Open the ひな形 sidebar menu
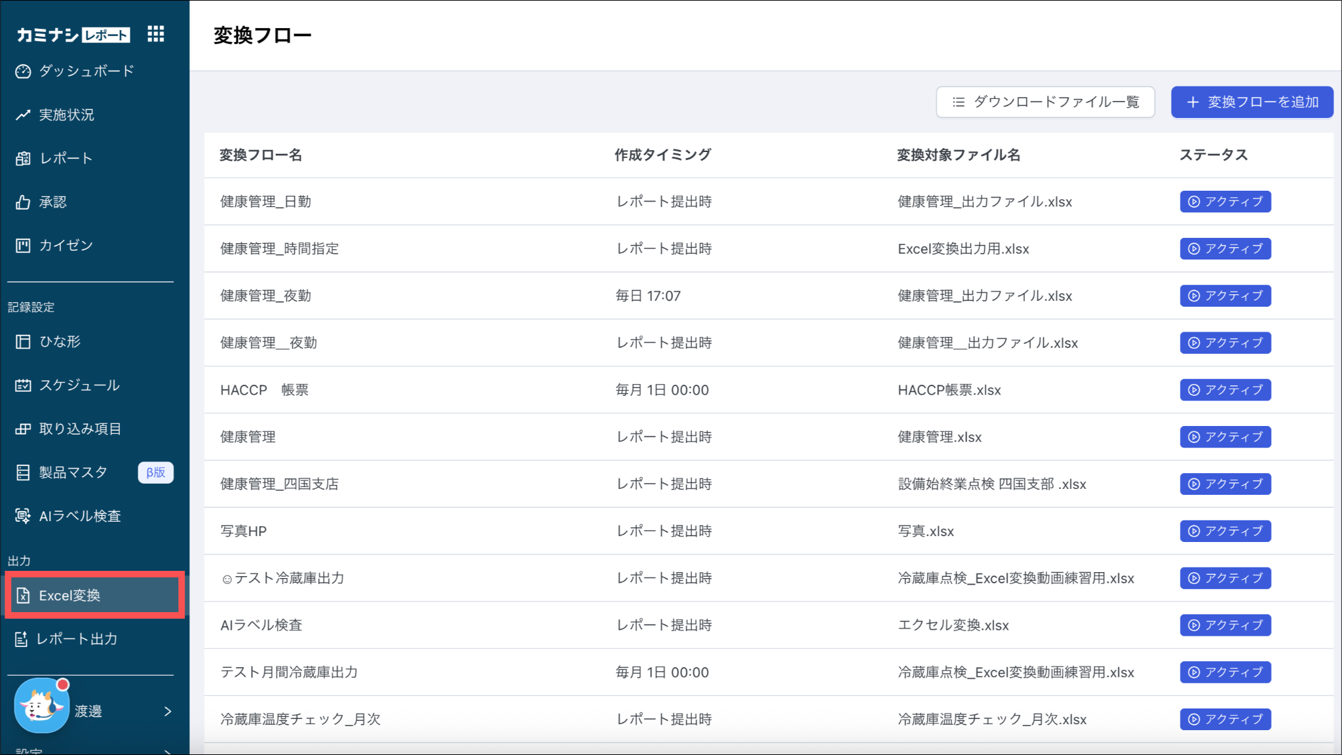Screen dimensions: 1342x755 [60, 341]
